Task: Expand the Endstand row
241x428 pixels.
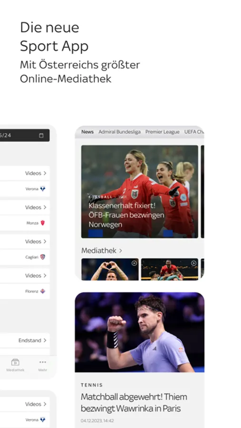Action: [25, 340]
